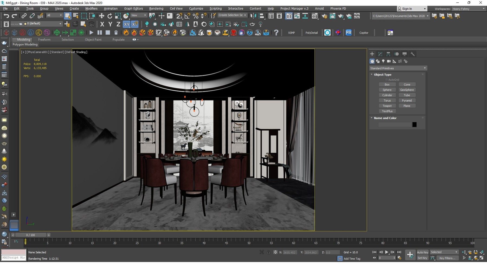The image size is (487, 264).
Task: Open the Hierarchy panel in the command panel
Action: [x=388, y=54]
